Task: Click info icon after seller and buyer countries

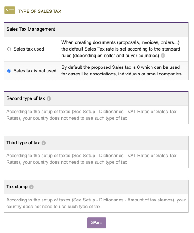Action: pyautogui.click(x=163, y=56)
